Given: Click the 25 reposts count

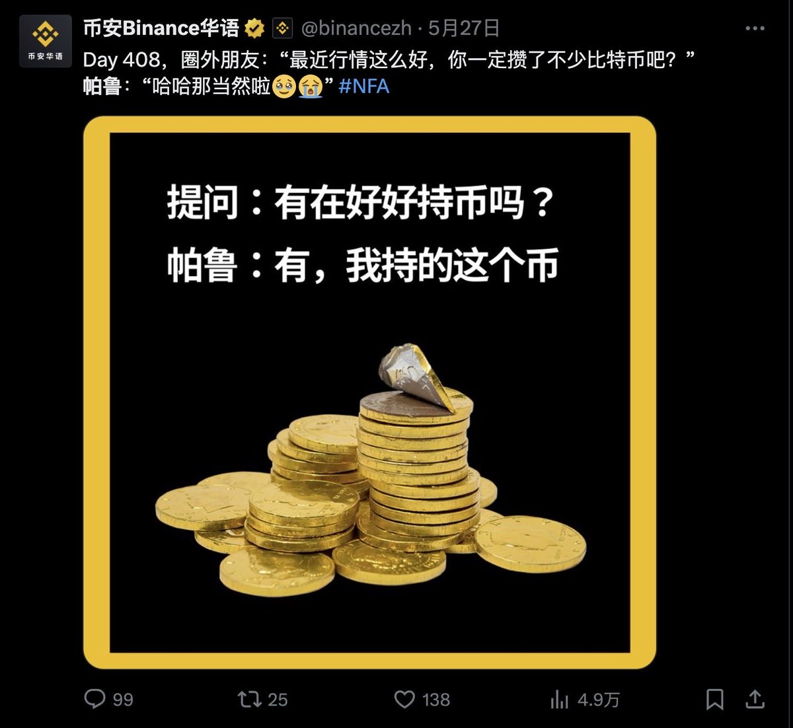Looking at the screenshot, I should (x=278, y=700).
